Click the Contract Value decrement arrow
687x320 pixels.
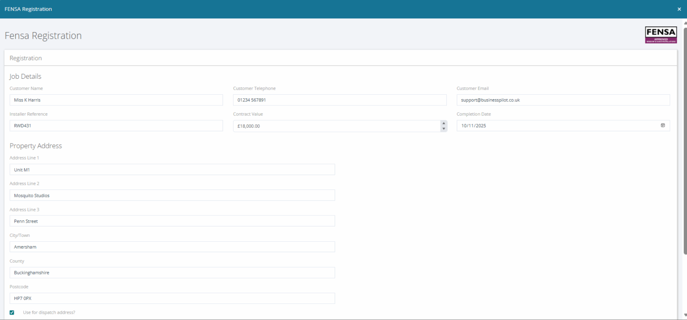click(x=443, y=128)
